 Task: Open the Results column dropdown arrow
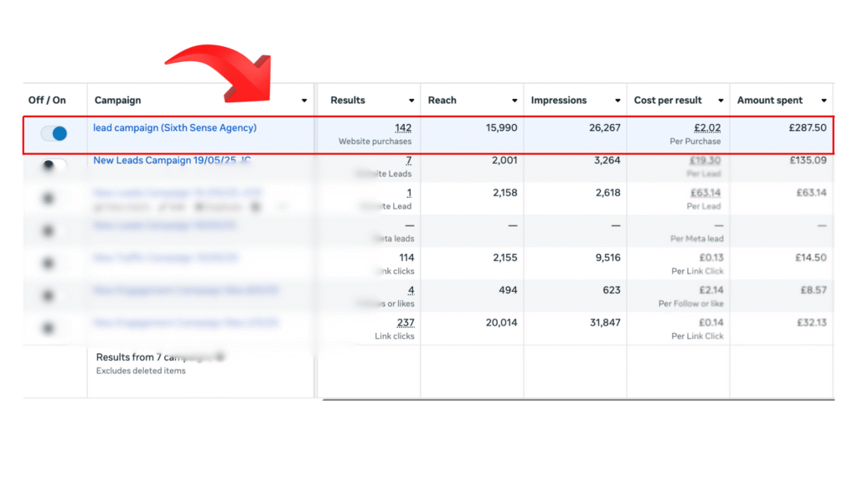point(411,101)
